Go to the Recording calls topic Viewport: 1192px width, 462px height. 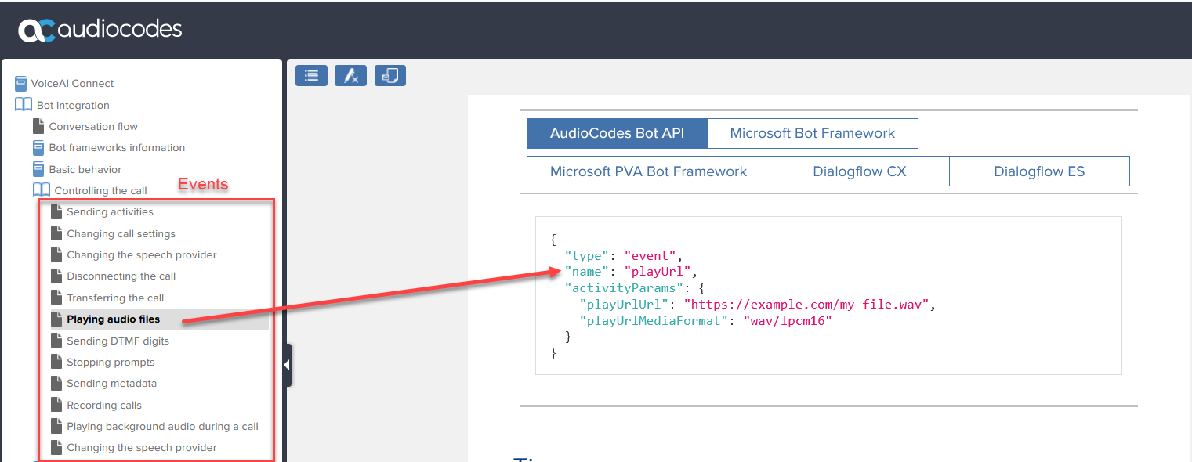point(104,405)
